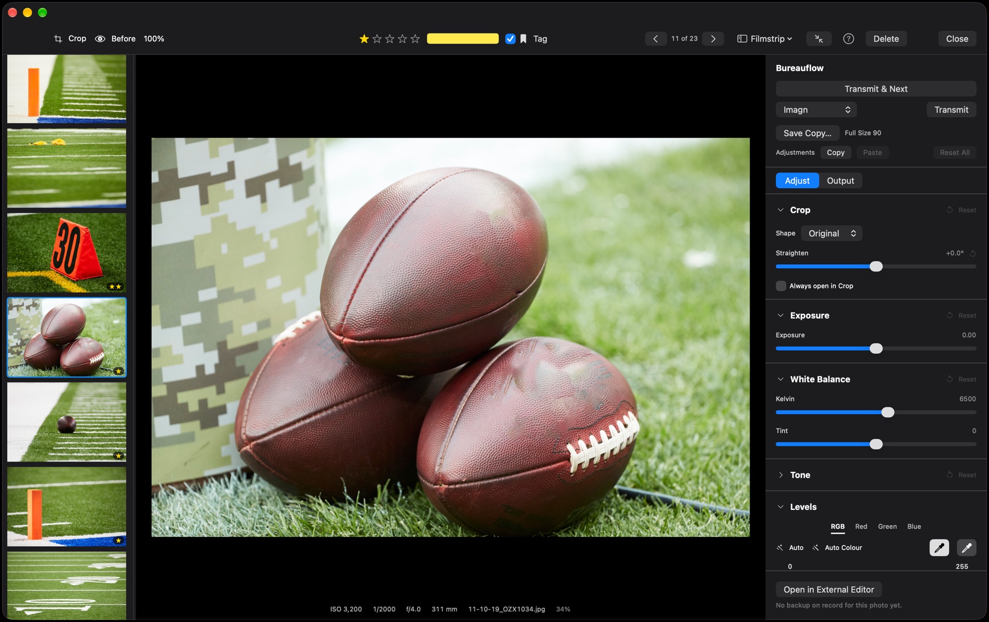The width and height of the screenshot is (989, 622).
Task: Reset the Exposure section
Action: [x=962, y=315]
